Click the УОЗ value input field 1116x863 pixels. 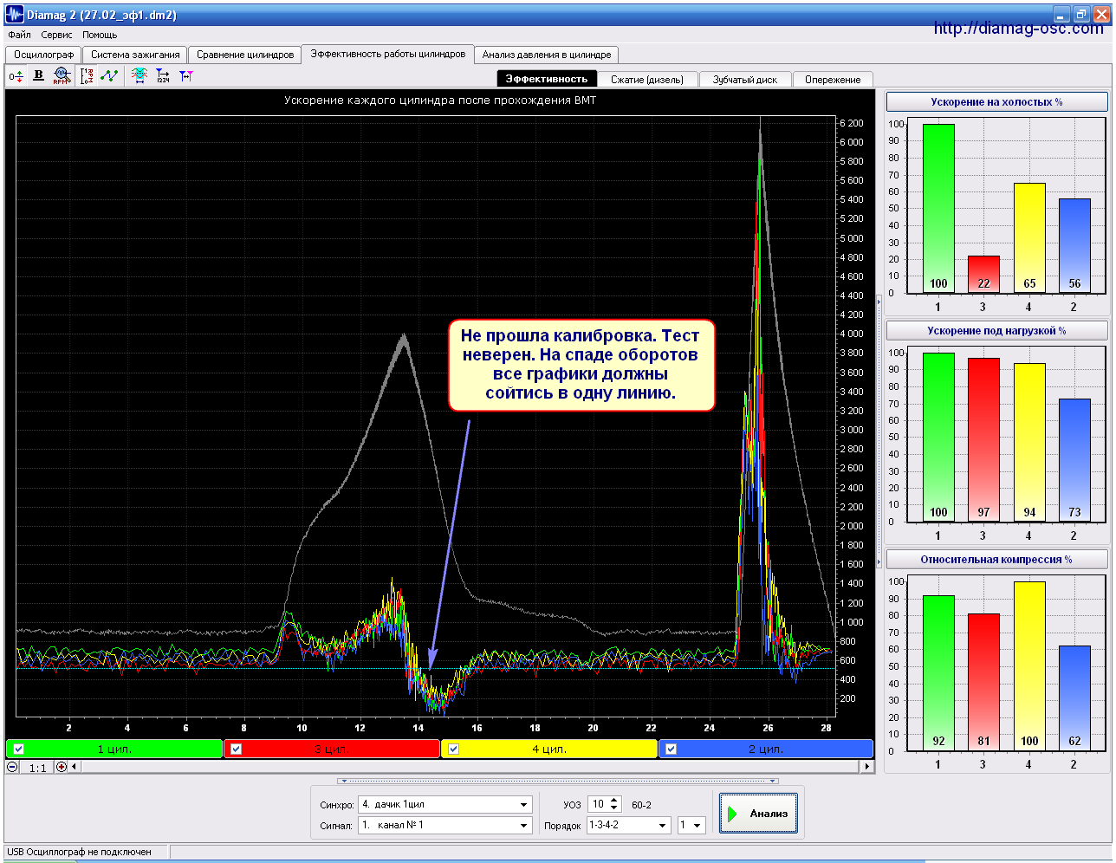coord(599,804)
